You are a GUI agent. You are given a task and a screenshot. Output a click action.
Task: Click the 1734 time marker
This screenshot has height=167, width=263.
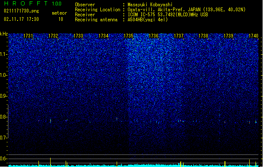pos(104,35)
